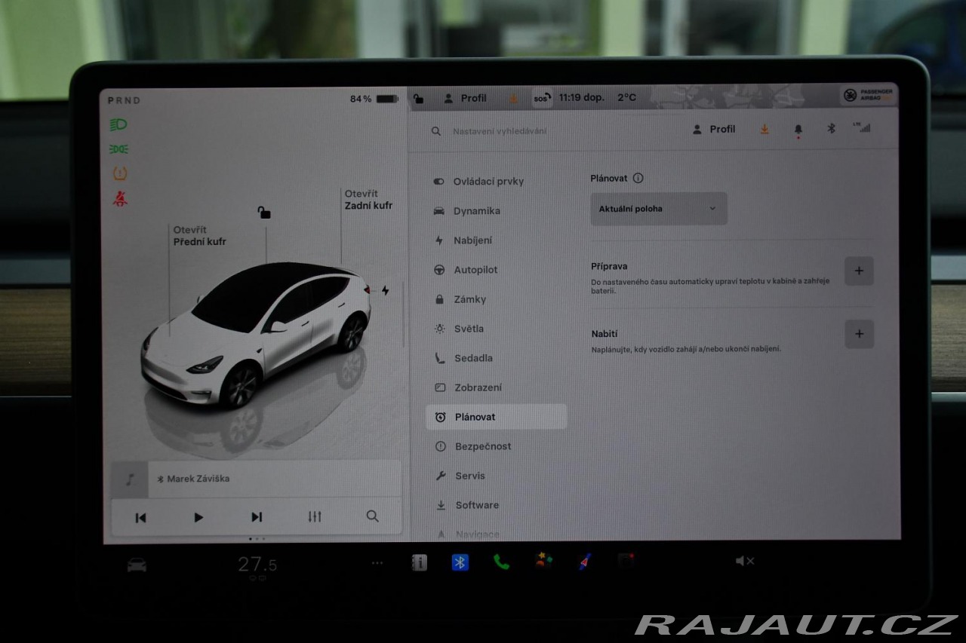
Task: Add a new Příprava schedule with plus
Action: pos(859,271)
